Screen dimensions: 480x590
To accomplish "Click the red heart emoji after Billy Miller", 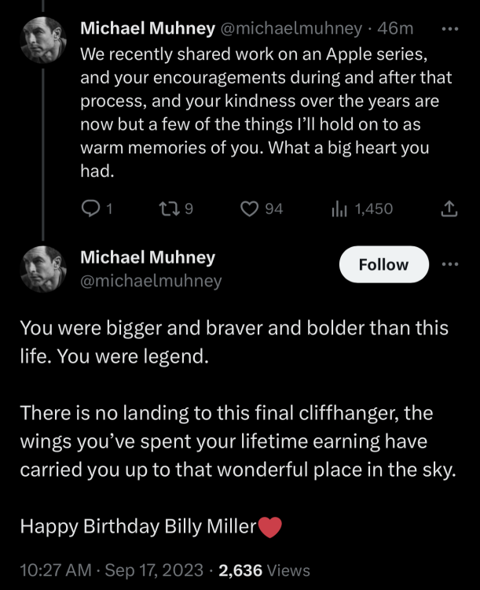I will (x=269, y=527).
